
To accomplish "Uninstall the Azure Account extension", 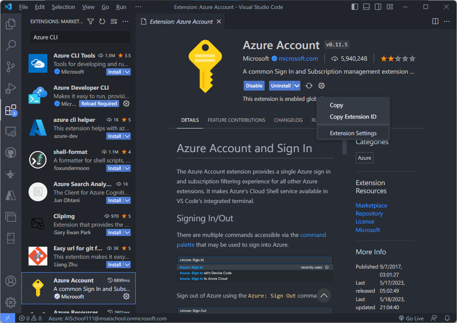I will coord(281,86).
